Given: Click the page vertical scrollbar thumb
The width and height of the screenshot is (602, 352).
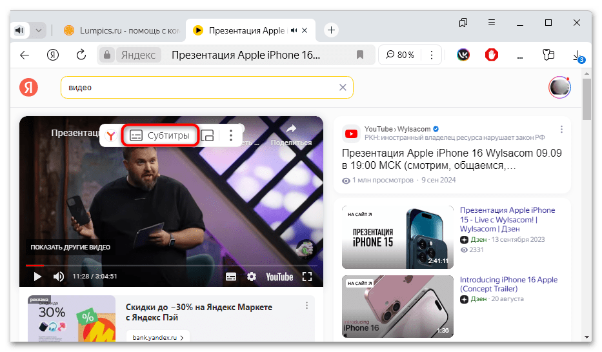Looking at the screenshot, I should [x=587, y=100].
